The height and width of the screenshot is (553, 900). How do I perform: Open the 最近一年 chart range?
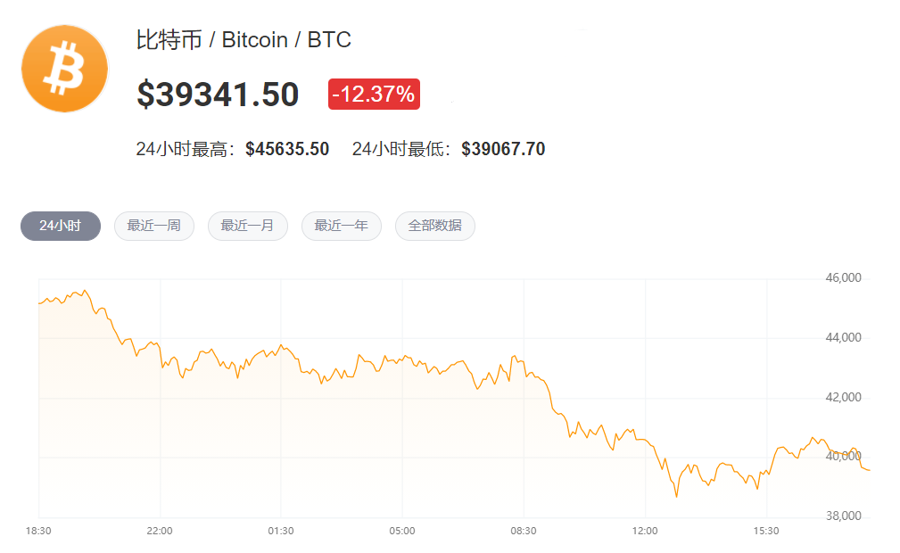pos(341,226)
